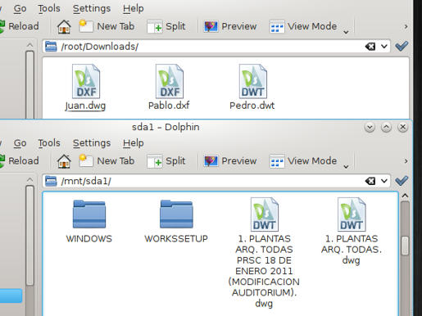Open New Tab in the sda1 window
This screenshot has height=316, width=422.
click(107, 161)
